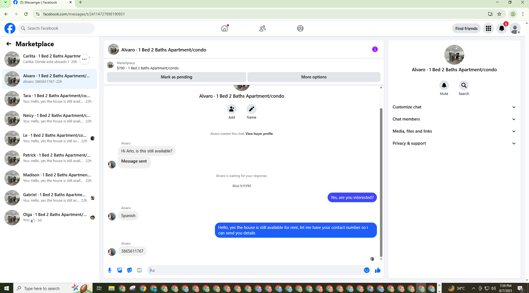Bookmark this page with star icon
The height and width of the screenshot is (293, 529).
click(x=499, y=14)
